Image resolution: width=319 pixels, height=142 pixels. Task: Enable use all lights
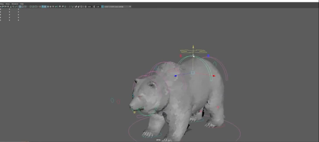pos(53,6)
